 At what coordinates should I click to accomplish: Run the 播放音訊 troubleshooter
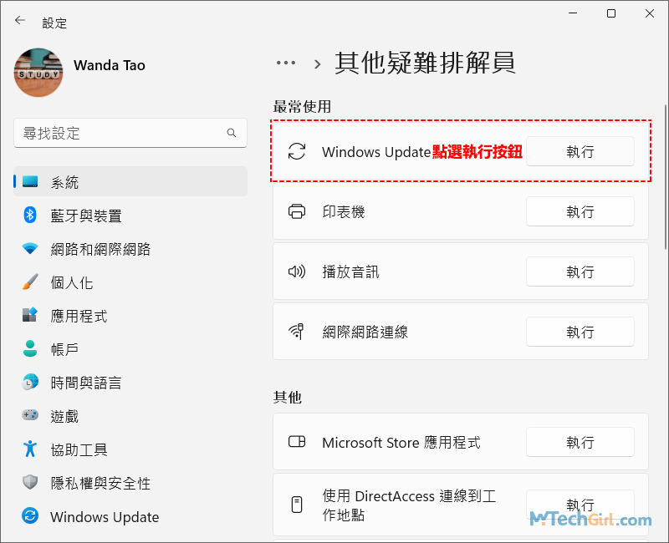tap(580, 272)
